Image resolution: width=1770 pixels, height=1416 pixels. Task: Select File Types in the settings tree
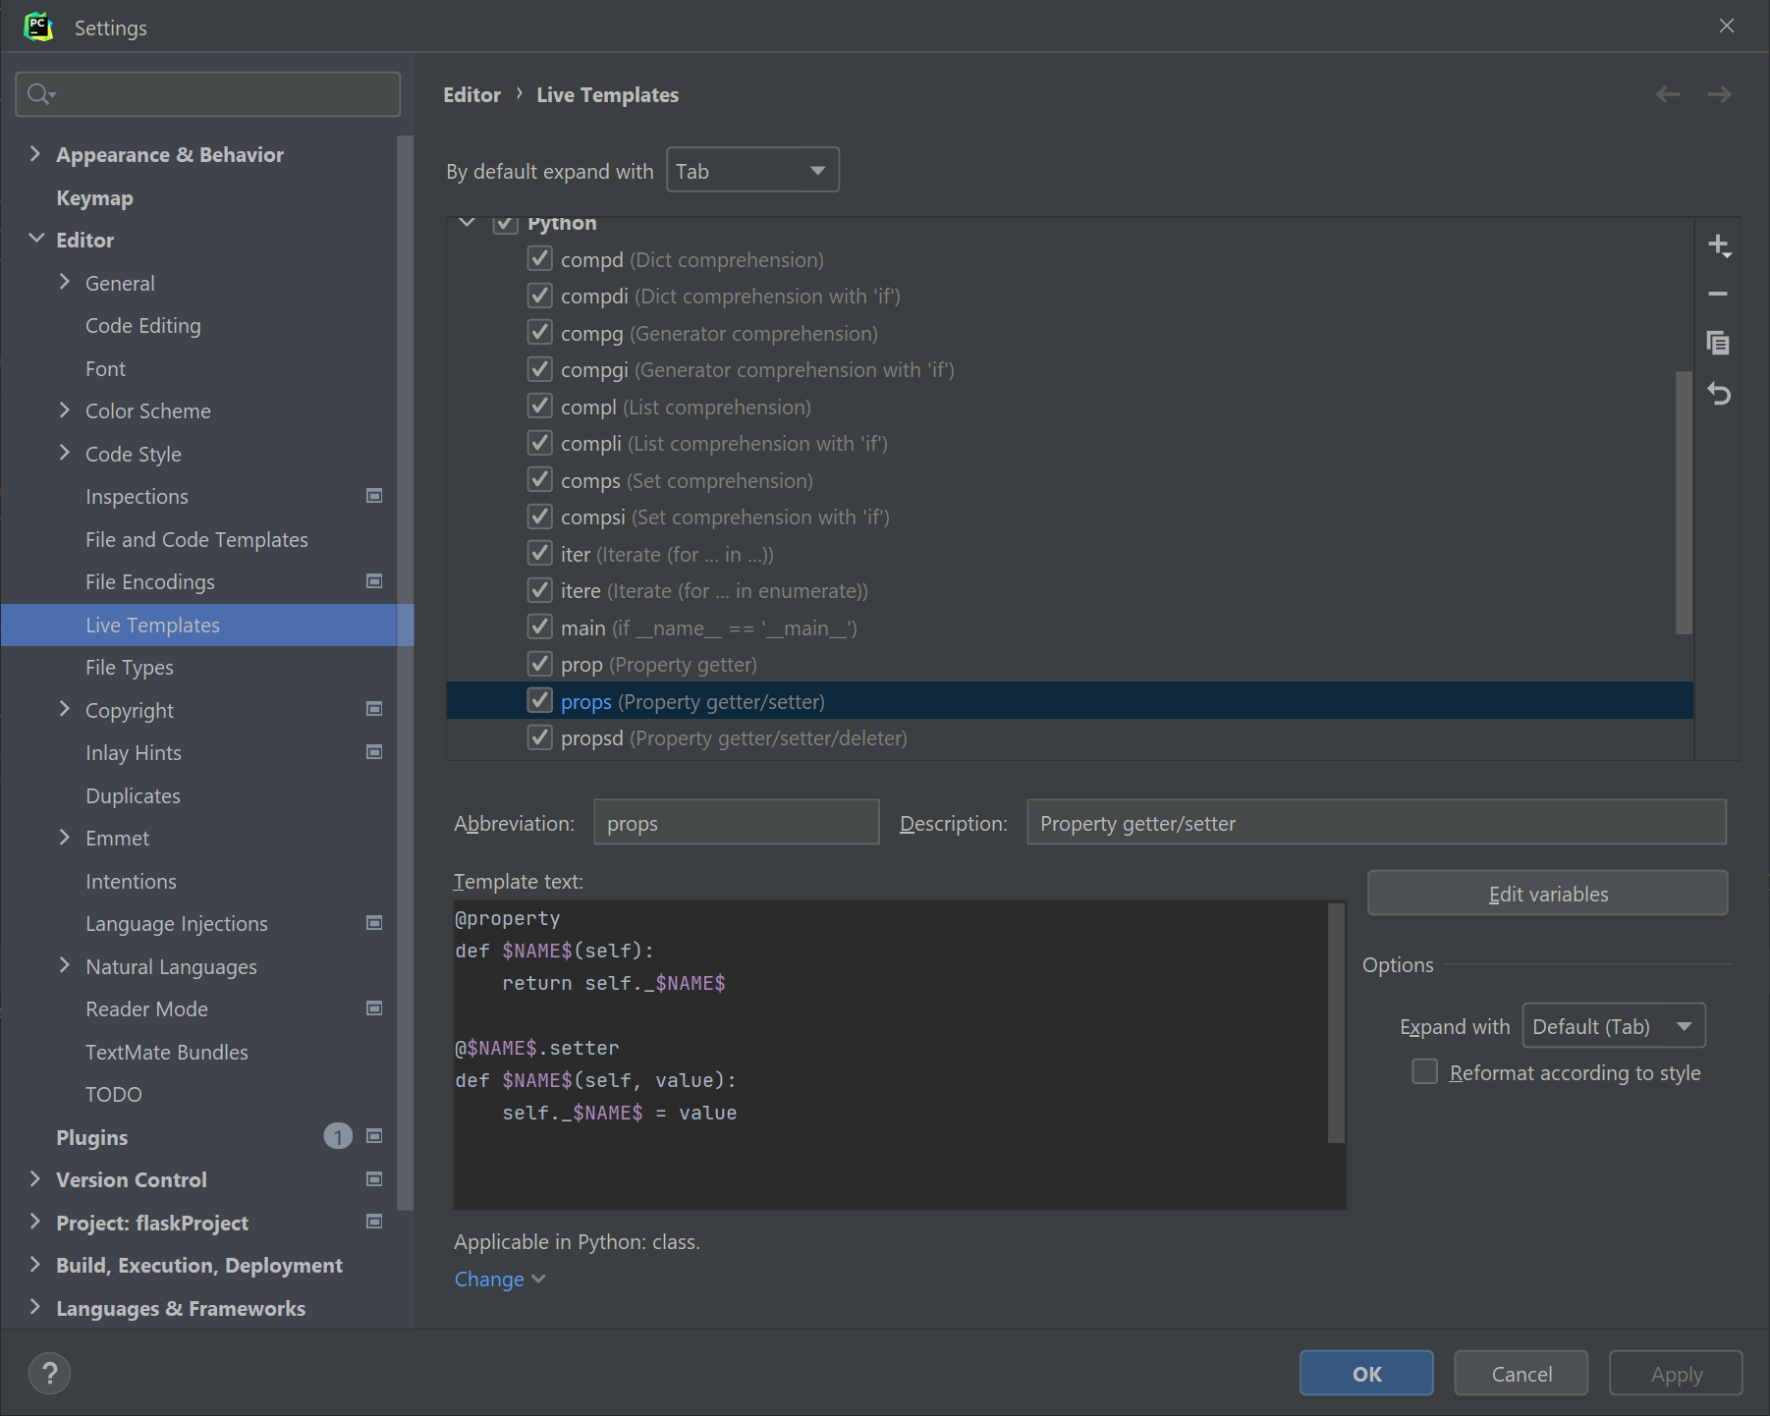point(129,667)
